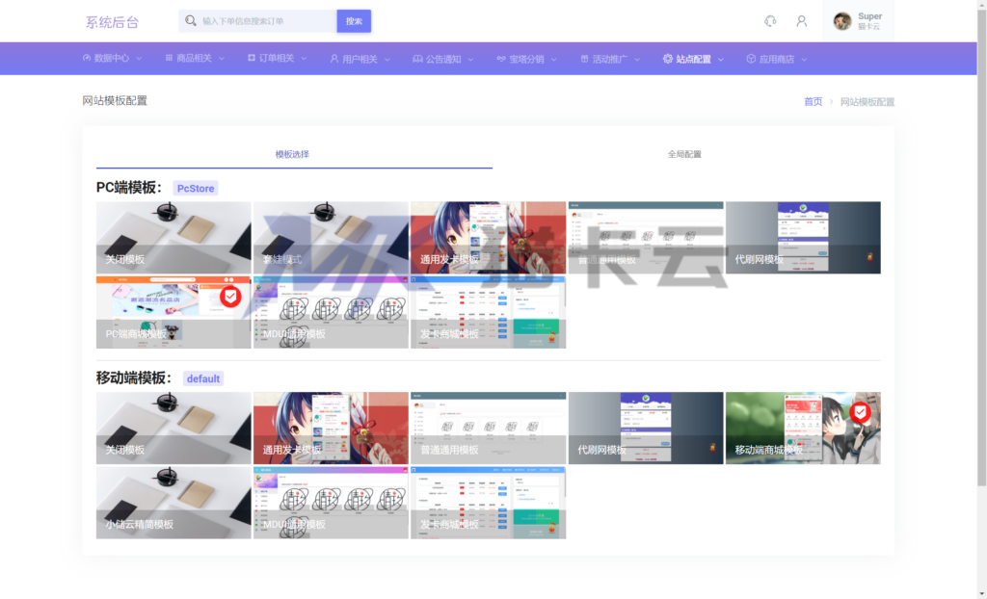The height and width of the screenshot is (599, 987).
Task: Select 移动端 普通通用模板 thumbnail
Action: click(x=488, y=428)
